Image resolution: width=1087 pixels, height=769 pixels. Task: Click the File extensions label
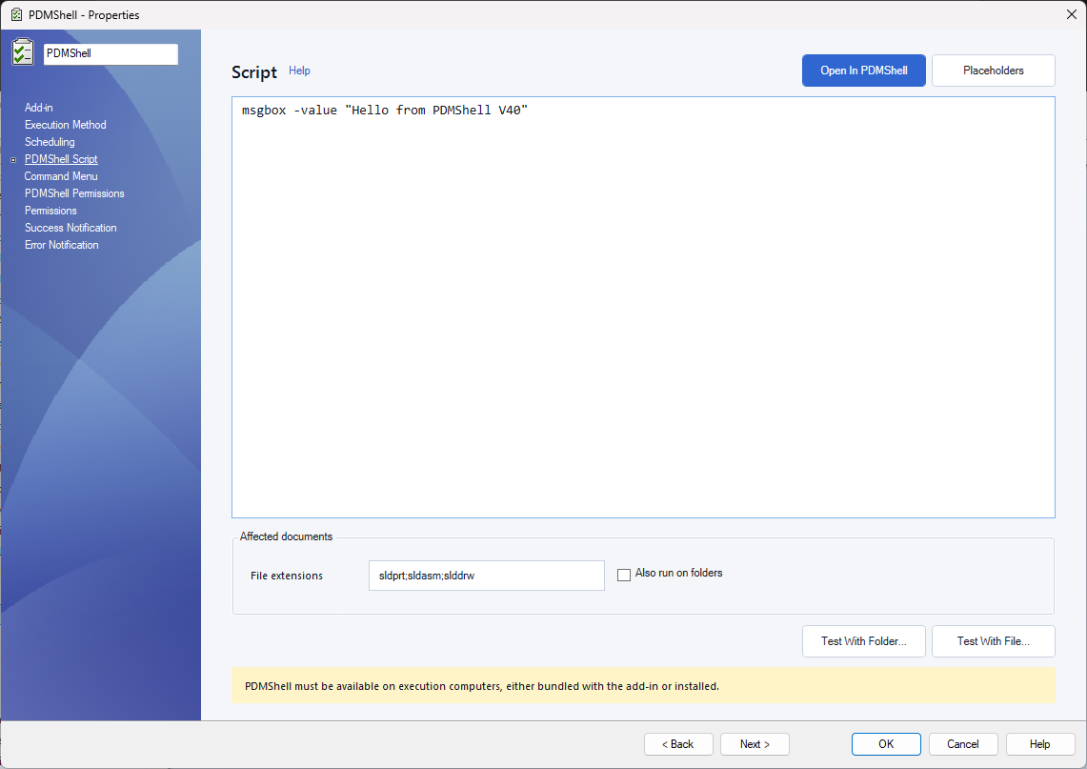click(287, 576)
